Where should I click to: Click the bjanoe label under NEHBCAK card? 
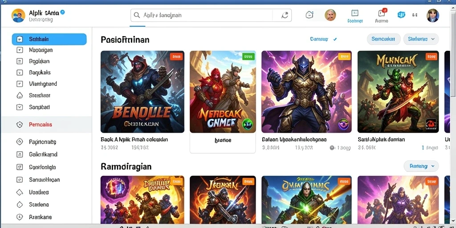pos(223,140)
